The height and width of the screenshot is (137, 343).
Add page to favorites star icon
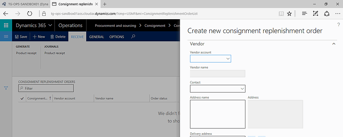(x=289, y=14)
